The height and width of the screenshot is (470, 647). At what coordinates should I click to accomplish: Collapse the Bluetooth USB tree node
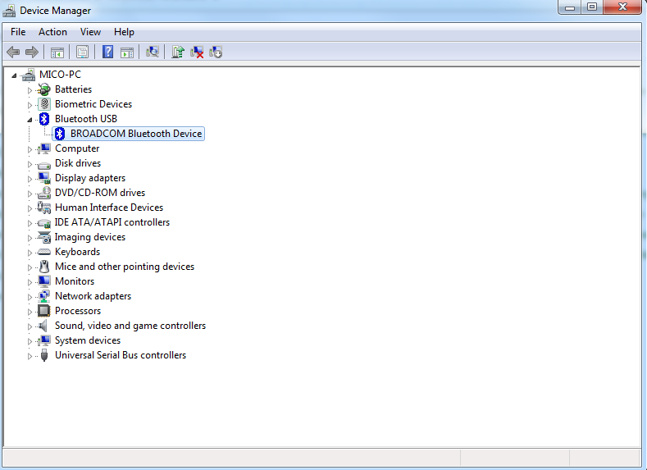click(x=30, y=119)
